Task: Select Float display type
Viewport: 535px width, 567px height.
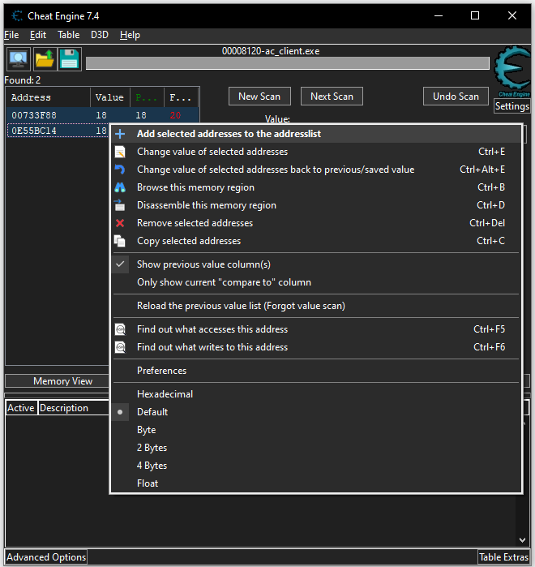Action: click(x=316, y=483)
